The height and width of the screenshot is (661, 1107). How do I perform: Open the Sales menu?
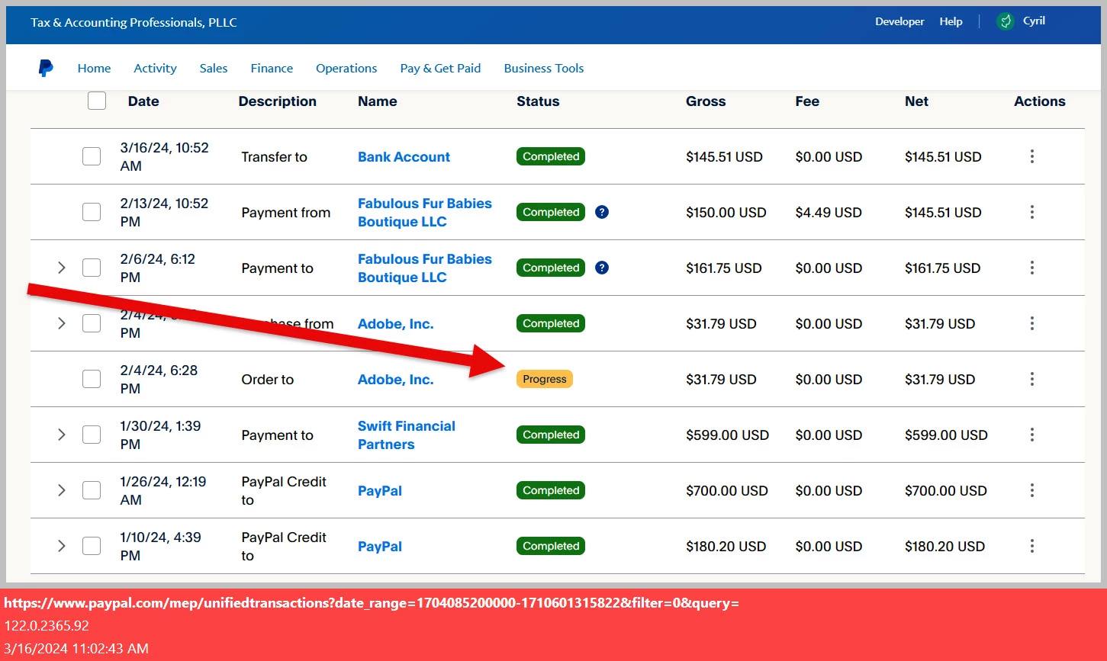pyautogui.click(x=214, y=68)
